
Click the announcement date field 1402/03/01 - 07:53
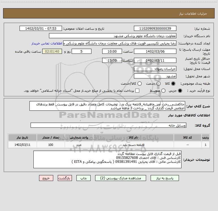pyautogui.click(x=41, y=28)
